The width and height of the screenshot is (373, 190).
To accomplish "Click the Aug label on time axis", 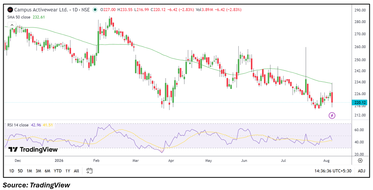I will (x=327, y=161).
